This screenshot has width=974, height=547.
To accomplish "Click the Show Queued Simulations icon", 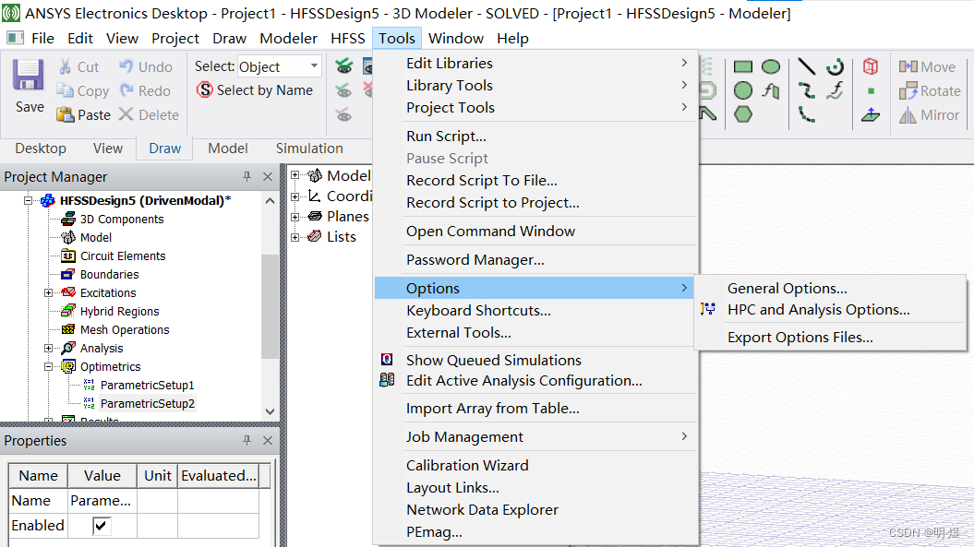I will coord(387,360).
